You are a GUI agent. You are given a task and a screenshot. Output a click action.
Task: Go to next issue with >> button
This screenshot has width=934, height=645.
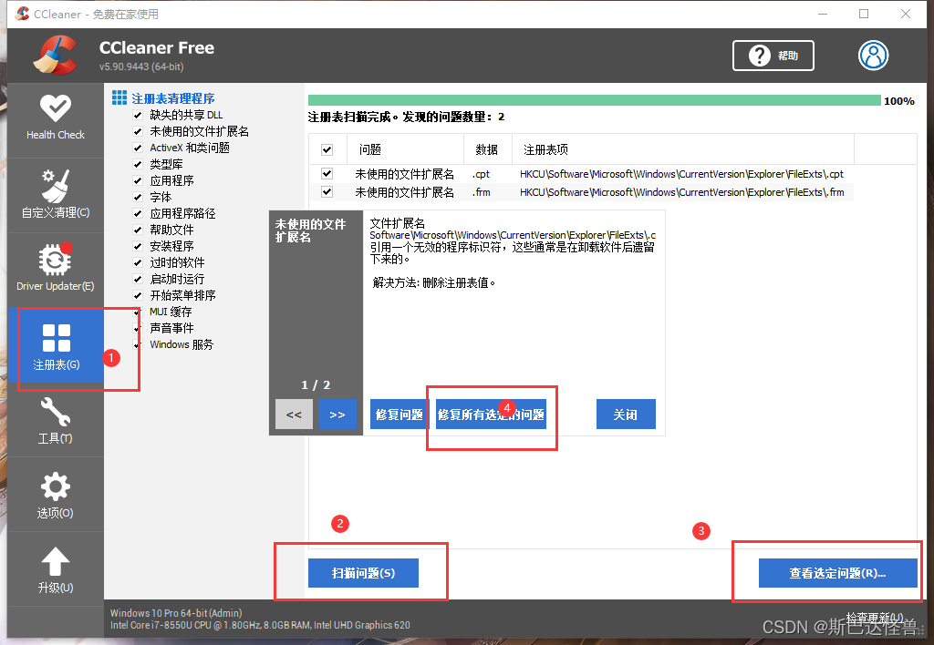tap(337, 415)
